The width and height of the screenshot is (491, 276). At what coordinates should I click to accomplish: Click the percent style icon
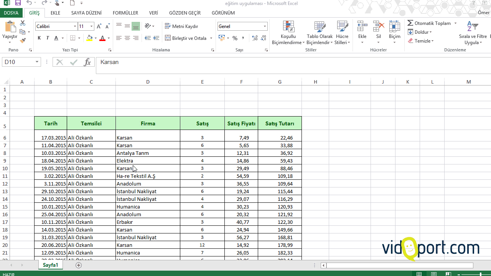point(235,38)
